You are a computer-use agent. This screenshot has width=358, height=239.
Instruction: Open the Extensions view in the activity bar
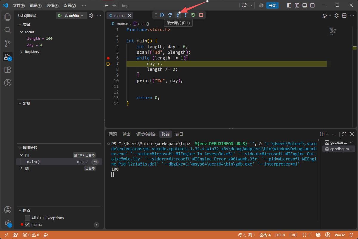pos(8,70)
